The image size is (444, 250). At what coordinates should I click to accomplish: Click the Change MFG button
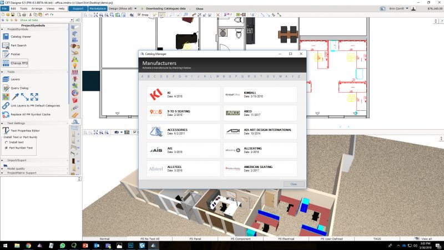tap(15, 63)
